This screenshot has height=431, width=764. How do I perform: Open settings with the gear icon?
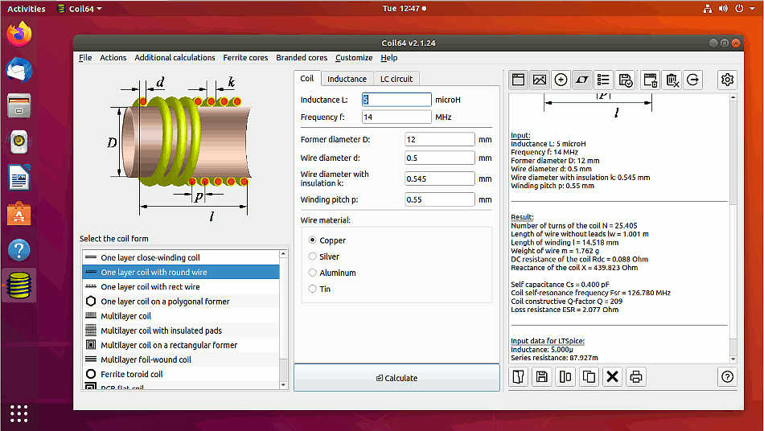(x=727, y=80)
